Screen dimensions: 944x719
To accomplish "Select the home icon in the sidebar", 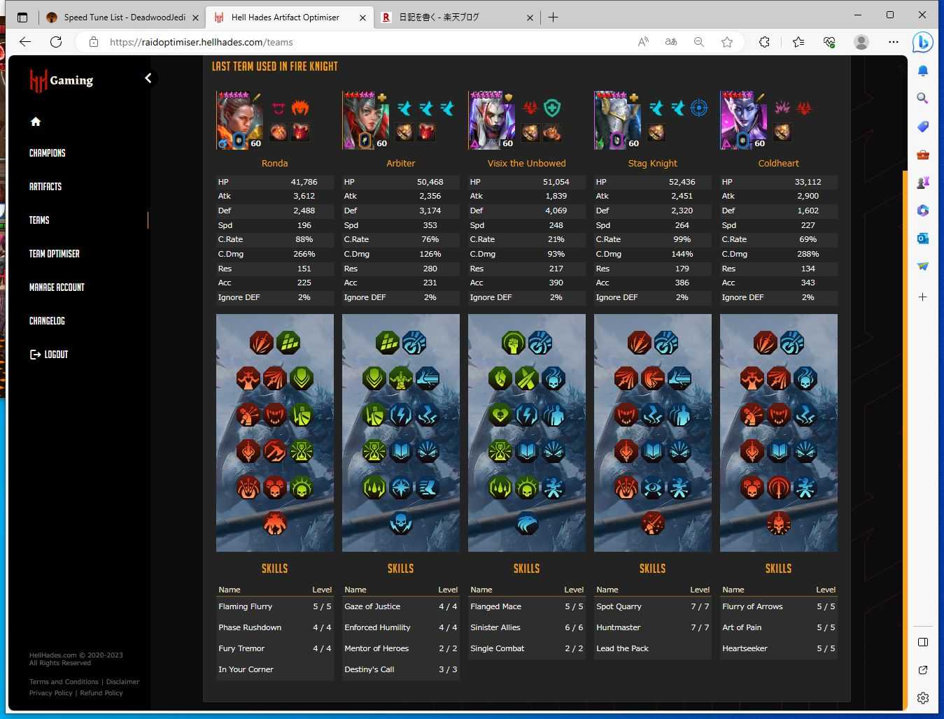I will point(35,122).
